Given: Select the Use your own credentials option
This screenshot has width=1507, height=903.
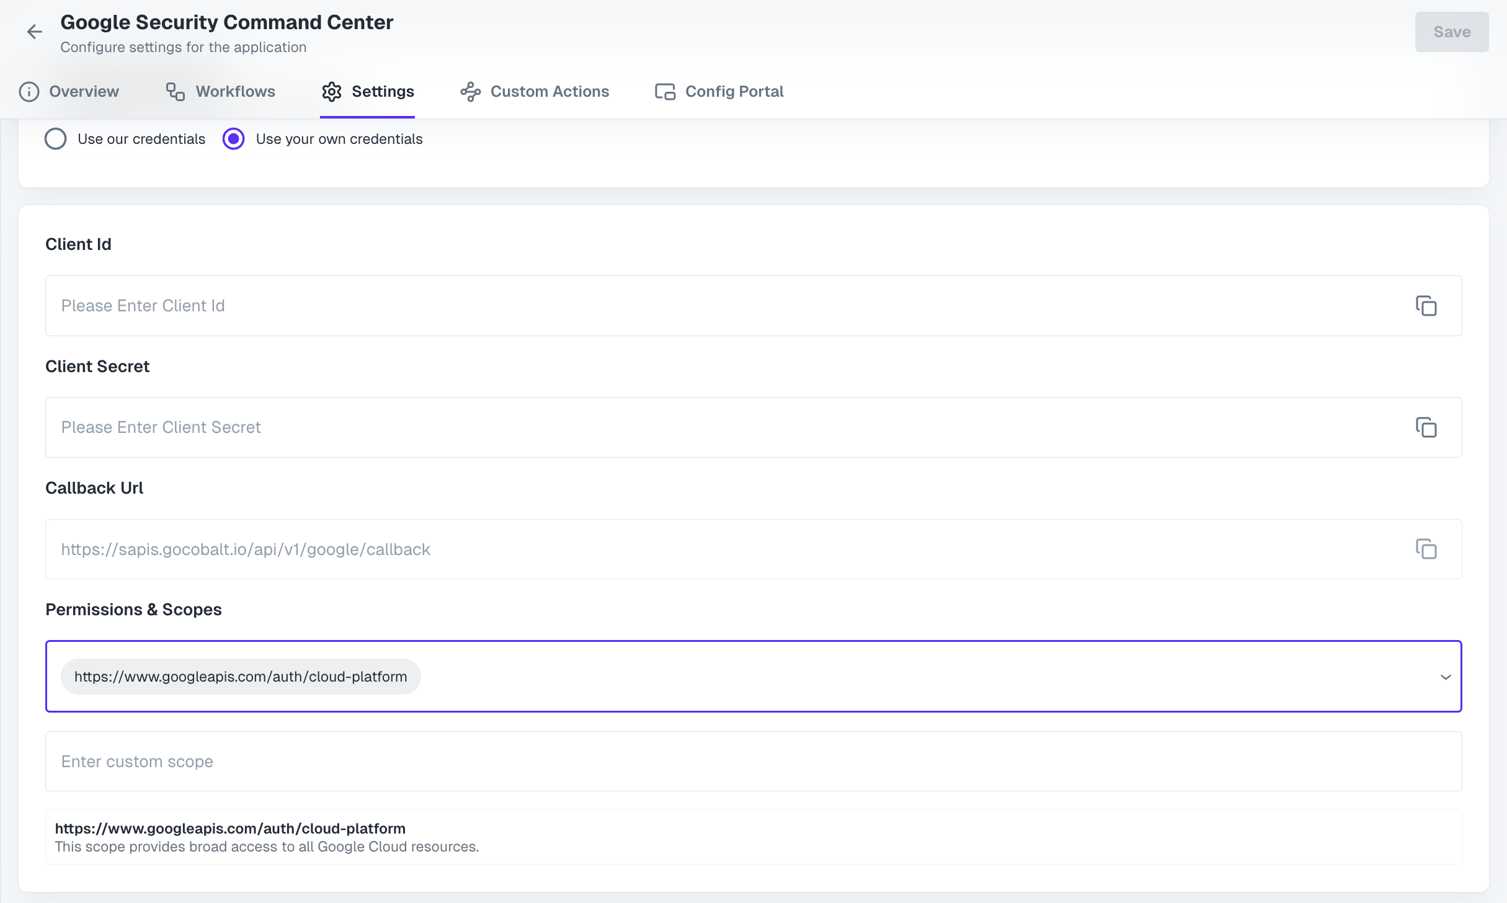Looking at the screenshot, I should click(x=233, y=138).
